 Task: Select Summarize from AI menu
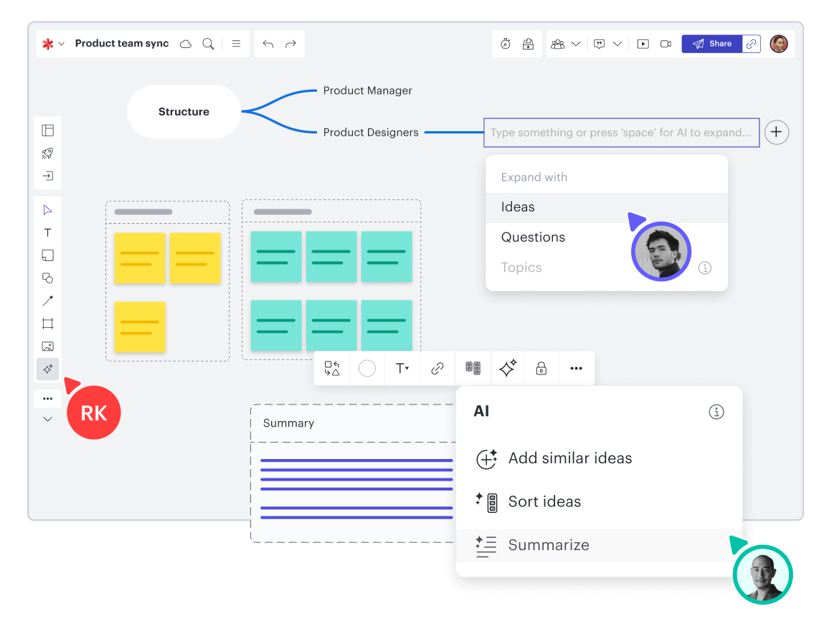548,545
